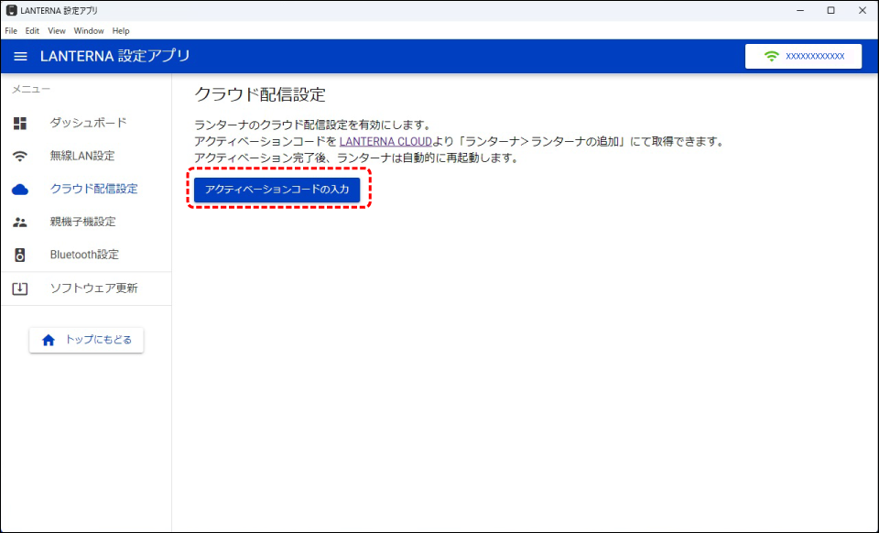Click the cloud icon in sidebar
The image size is (879, 533).
(20, 190)
